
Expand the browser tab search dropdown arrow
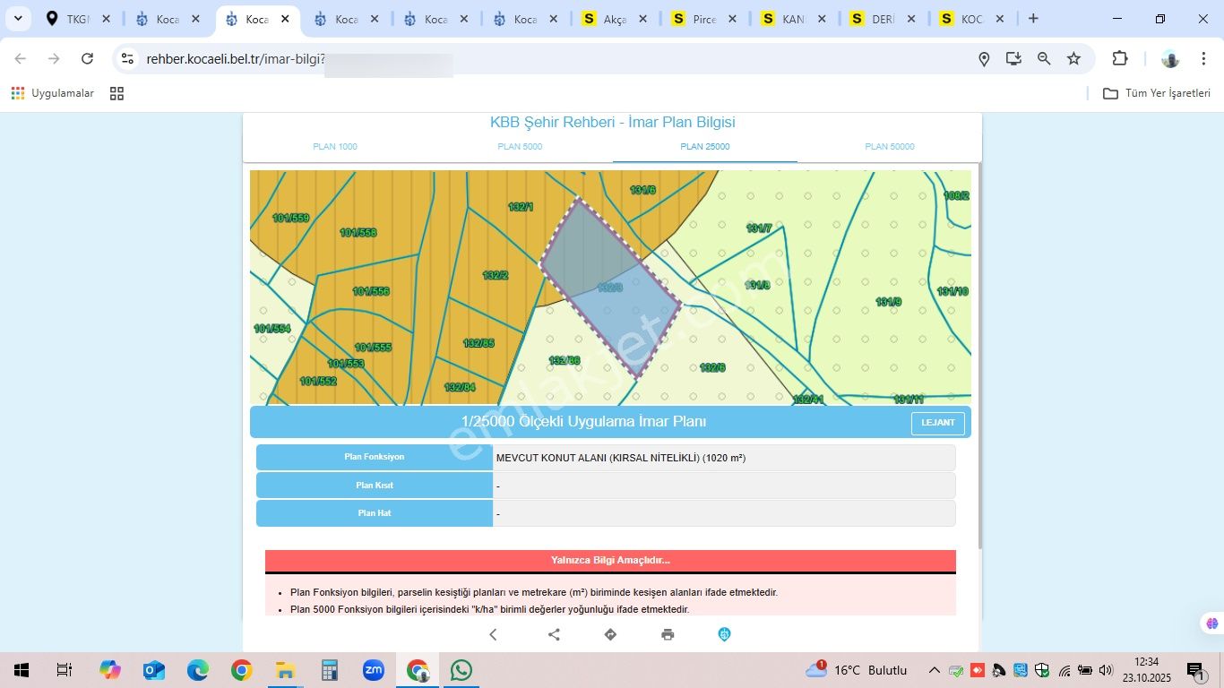coord(17,19)
